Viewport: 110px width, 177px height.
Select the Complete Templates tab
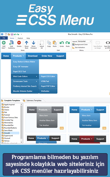pyautogui.click(x=11, y=100)
